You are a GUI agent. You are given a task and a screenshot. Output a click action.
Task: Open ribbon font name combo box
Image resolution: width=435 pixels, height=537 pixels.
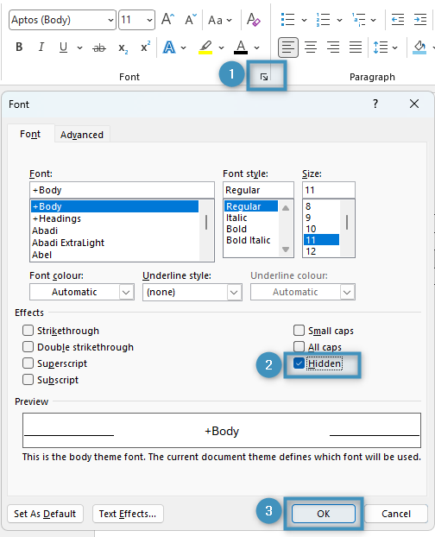[62, 20]
